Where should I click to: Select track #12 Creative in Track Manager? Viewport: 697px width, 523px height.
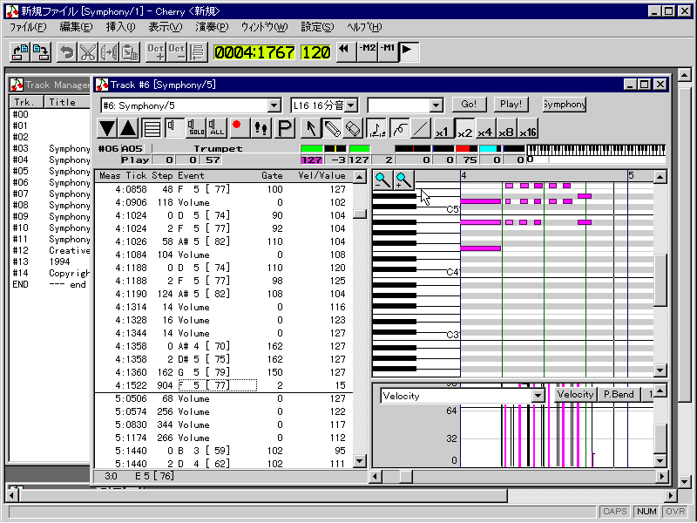50,250
